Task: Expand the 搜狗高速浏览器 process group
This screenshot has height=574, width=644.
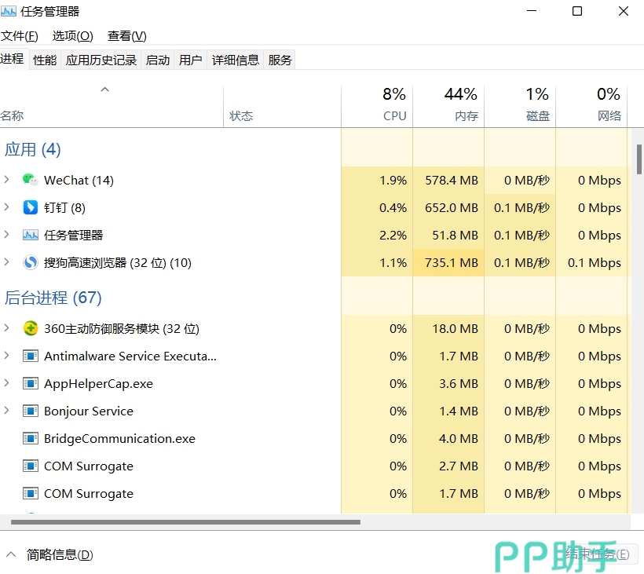Action: pyautogui.click(x=7, y=262)
